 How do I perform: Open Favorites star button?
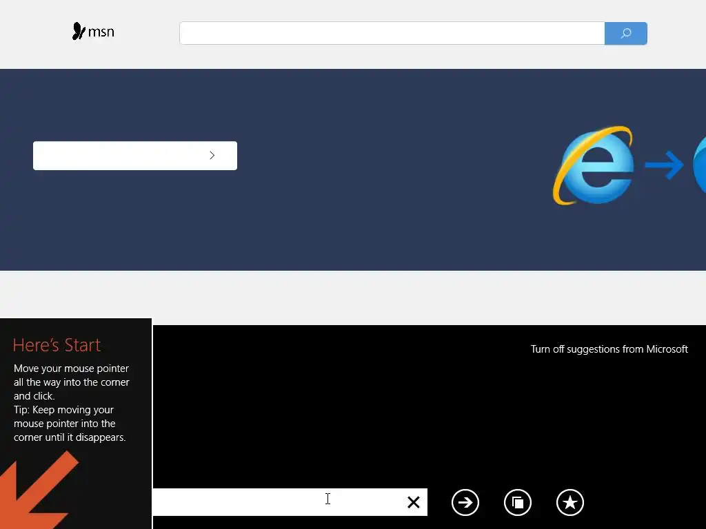570,502
